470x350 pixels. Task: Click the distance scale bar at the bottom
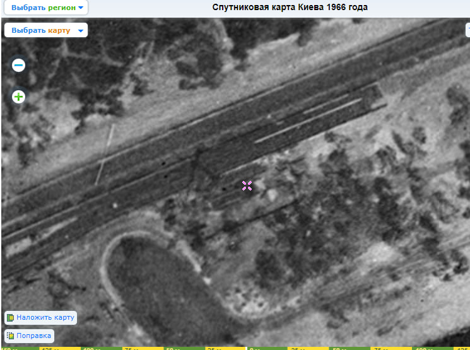click(x=235, y=347)
